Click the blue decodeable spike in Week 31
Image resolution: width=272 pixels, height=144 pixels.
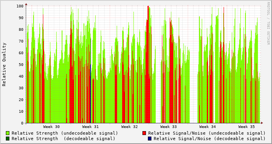click(x=91, y=94)
